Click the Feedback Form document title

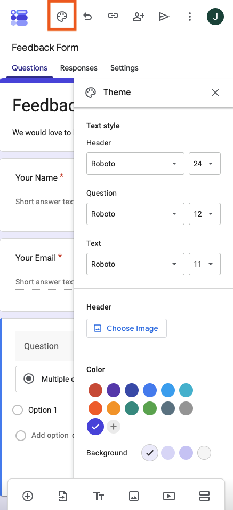(45, 48)
